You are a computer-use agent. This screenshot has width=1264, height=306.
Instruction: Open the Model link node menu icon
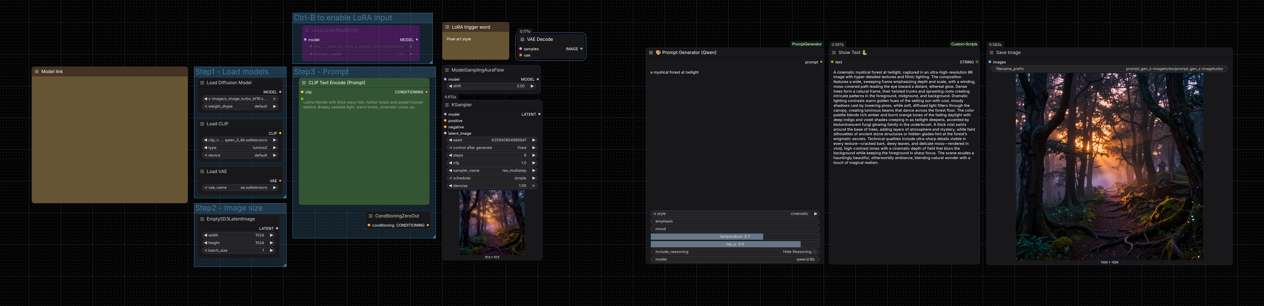[x=37, y=72]
